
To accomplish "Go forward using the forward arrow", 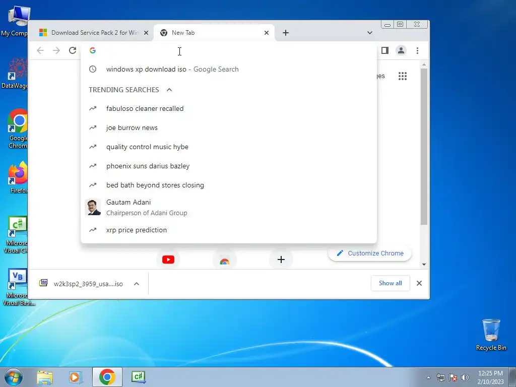I will tap(56, 50).
